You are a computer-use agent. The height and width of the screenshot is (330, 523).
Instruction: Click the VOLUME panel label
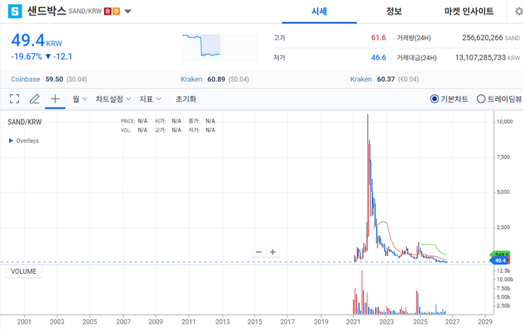[23, 271]
